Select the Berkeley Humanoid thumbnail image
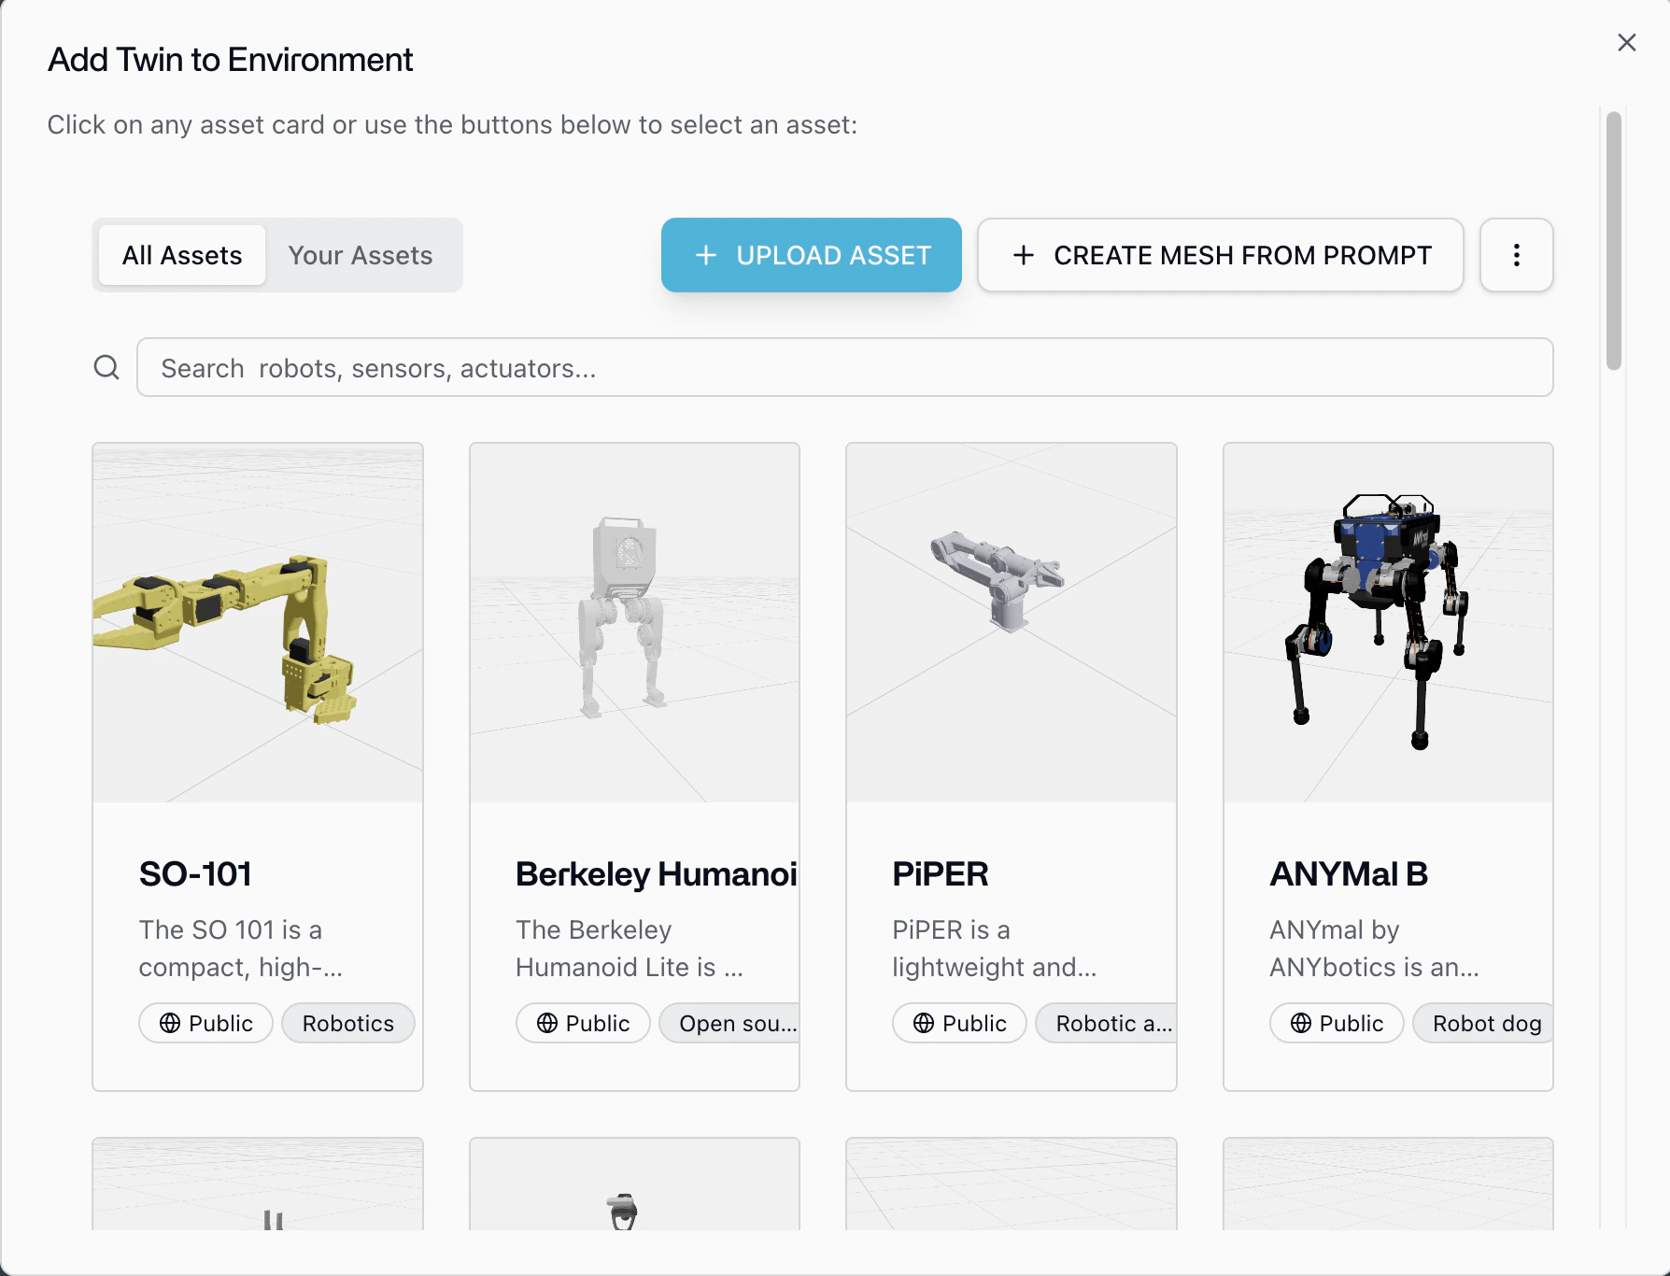Viewport: 1670px width, 1276px height. 634,622
